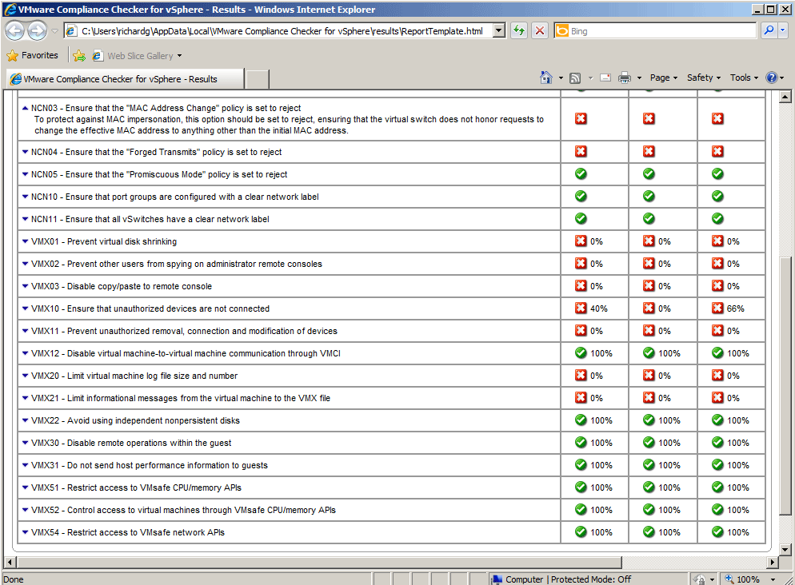
Task: Click the NCN03 first column red fail icon
Action: tap(581, 118)
